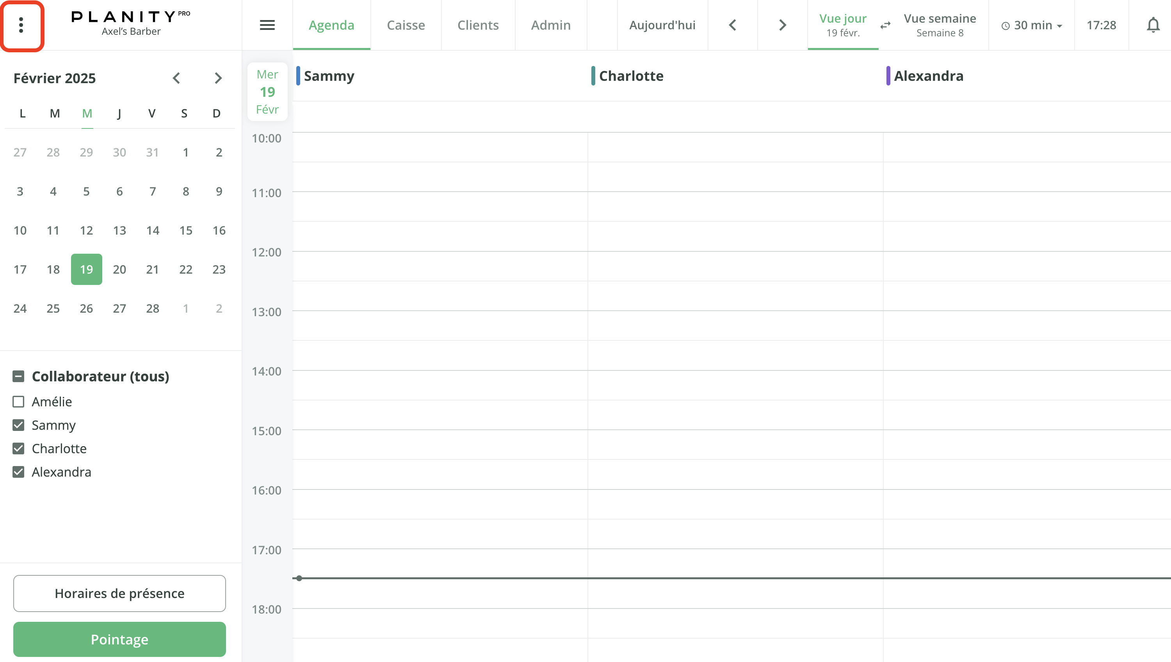
Task: Open the 30 min interval dropdown
Action: tap(1031, 25)
